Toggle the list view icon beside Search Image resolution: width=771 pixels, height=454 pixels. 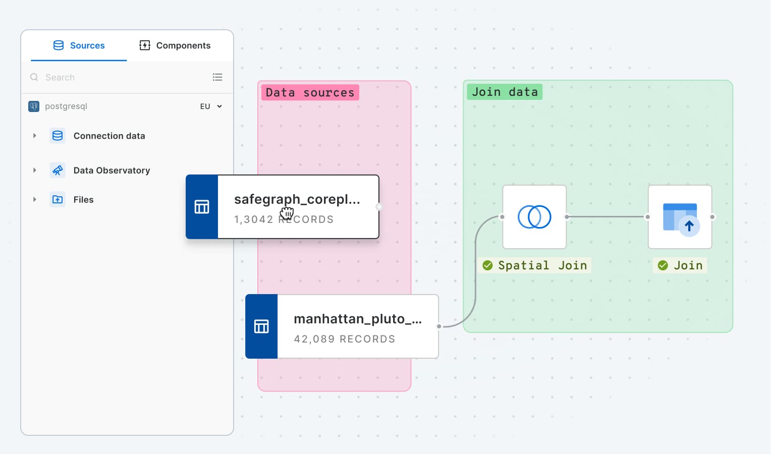pyautogui.click(x=217, y=77)
